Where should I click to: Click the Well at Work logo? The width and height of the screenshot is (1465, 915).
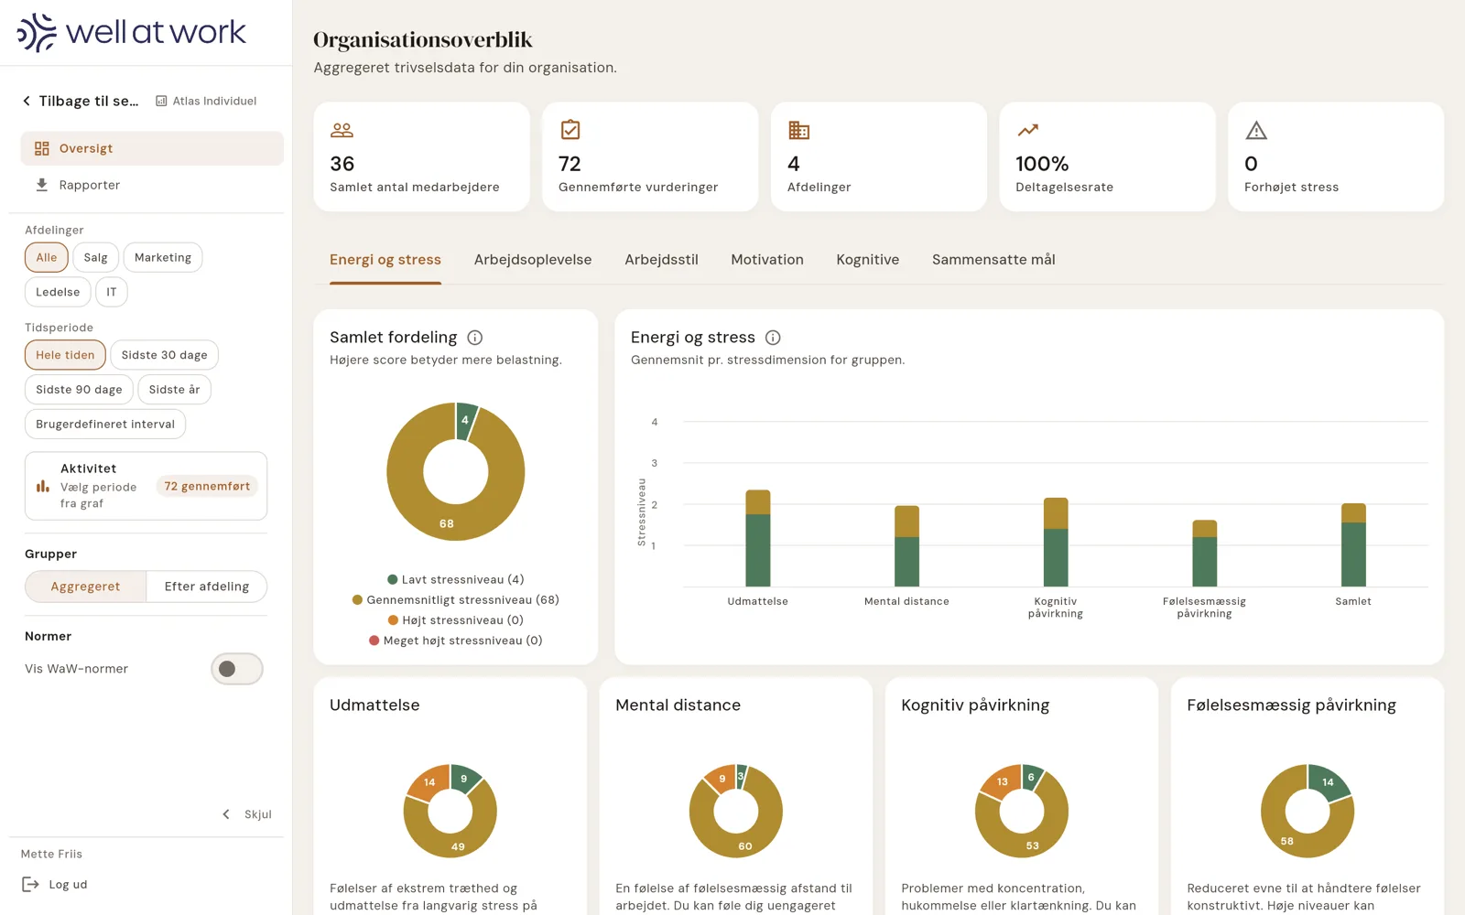point(132,32)
